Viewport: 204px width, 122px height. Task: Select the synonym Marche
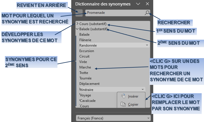click(85, 67)
